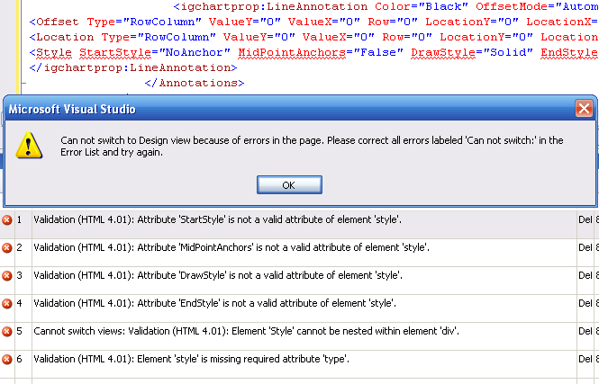
Task: Select the 'EndStyle' is not valid attribute error text
Action: point(214,303)
